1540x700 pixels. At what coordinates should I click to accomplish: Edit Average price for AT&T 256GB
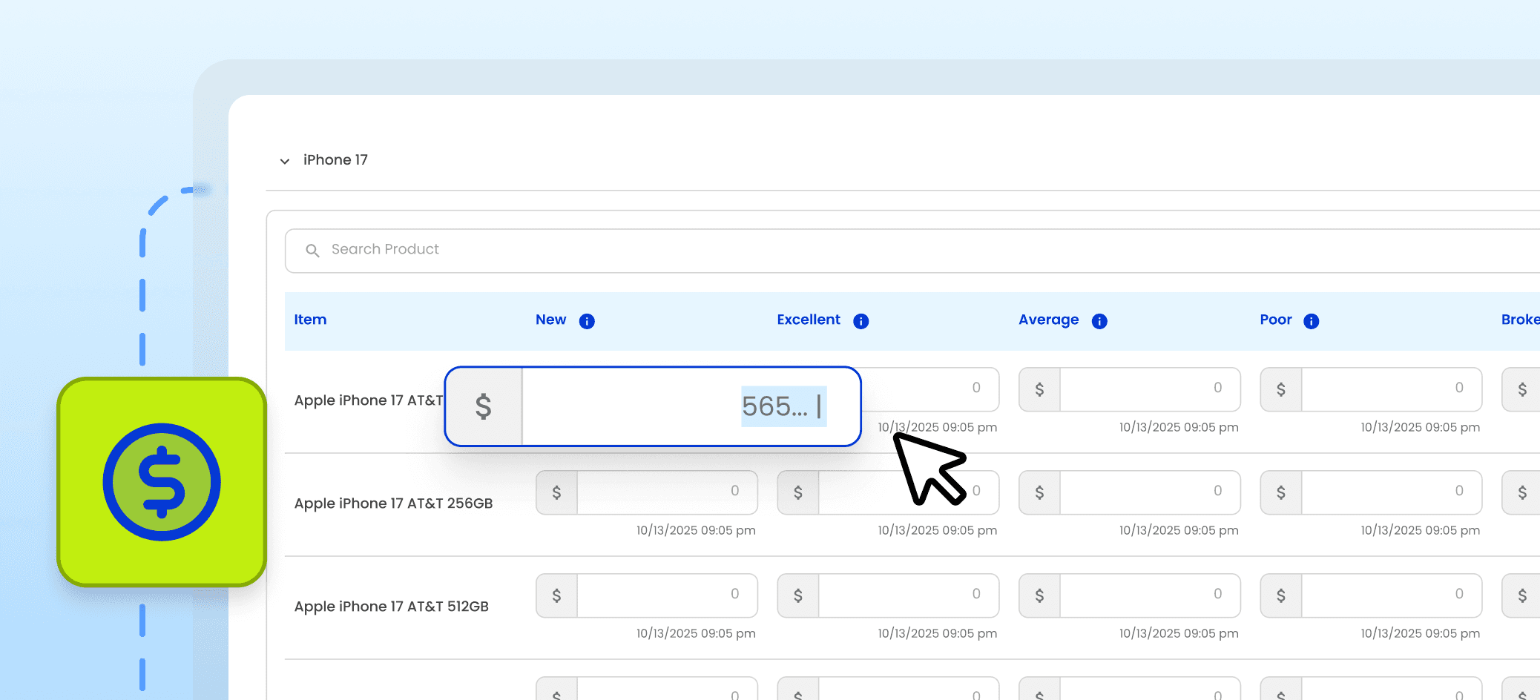click(1129, 492)
